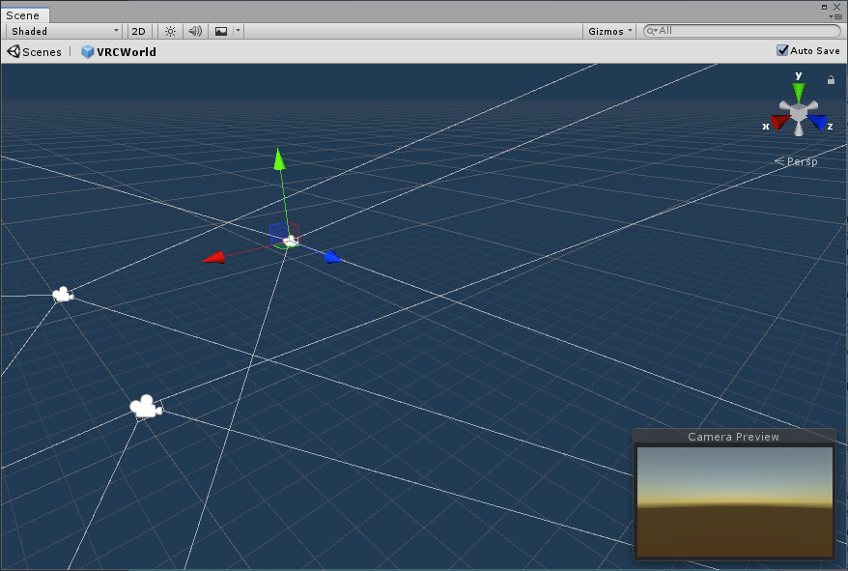Screen dimensions: 848x571
Task: Toggle scene effects image icon
Action: [220, 31]
